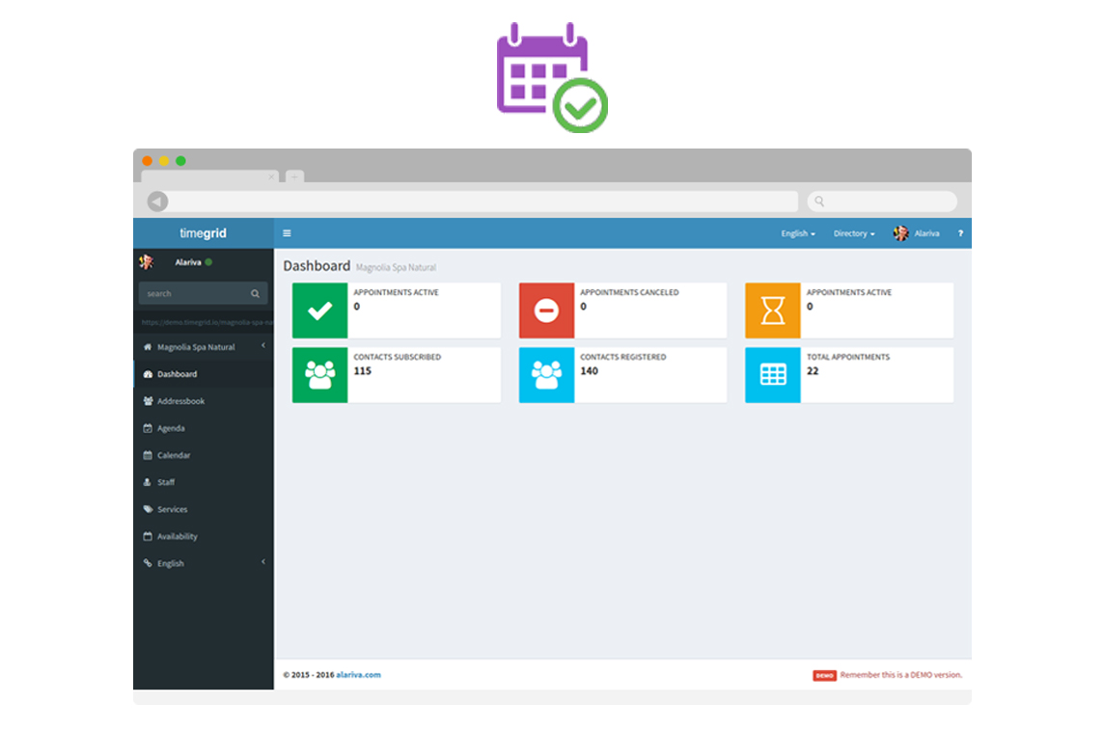The height and width of the screenshot is (731, 1104).
Task: Click the link icon beside sidebar English
Action: point(148,563)
